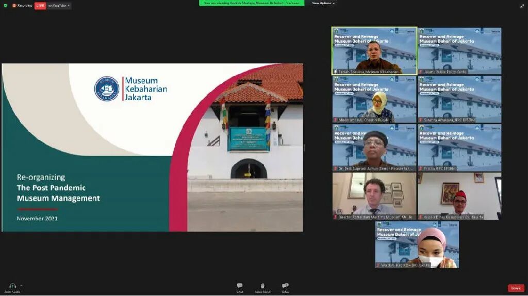
Task: Click the museum entrance photo on slide
Action: [x=245, y=147]
